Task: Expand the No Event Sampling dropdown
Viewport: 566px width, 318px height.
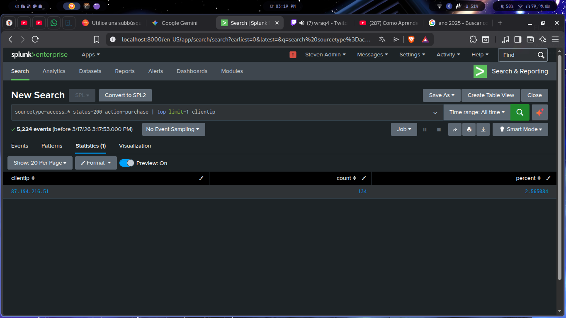Action: coord(173,129)
